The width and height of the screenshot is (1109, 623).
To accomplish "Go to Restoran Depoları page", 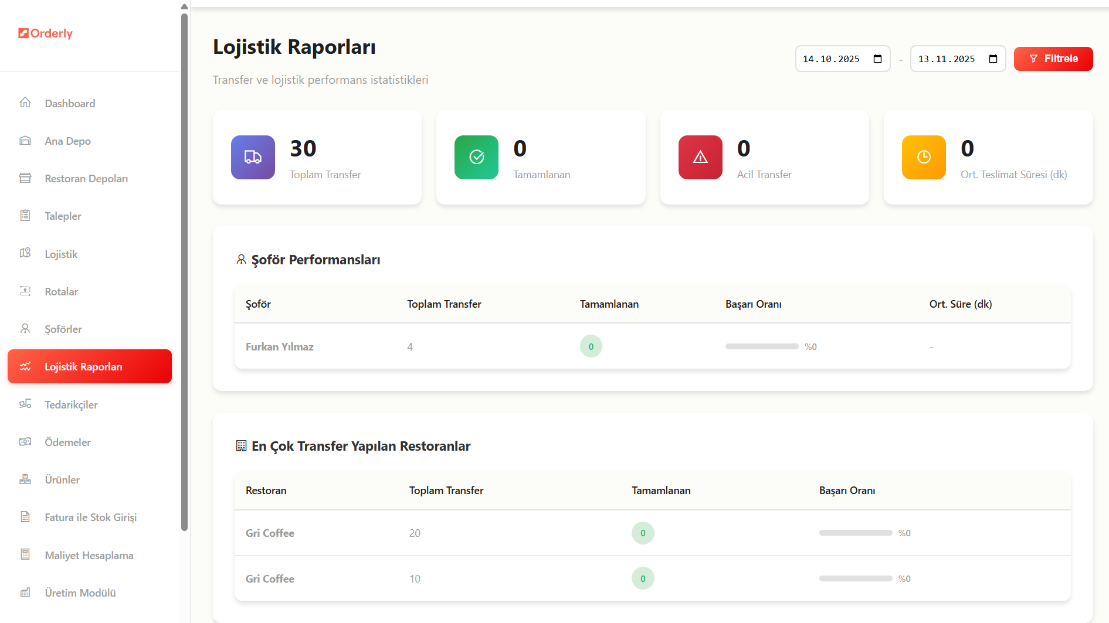I will (86, 179).
